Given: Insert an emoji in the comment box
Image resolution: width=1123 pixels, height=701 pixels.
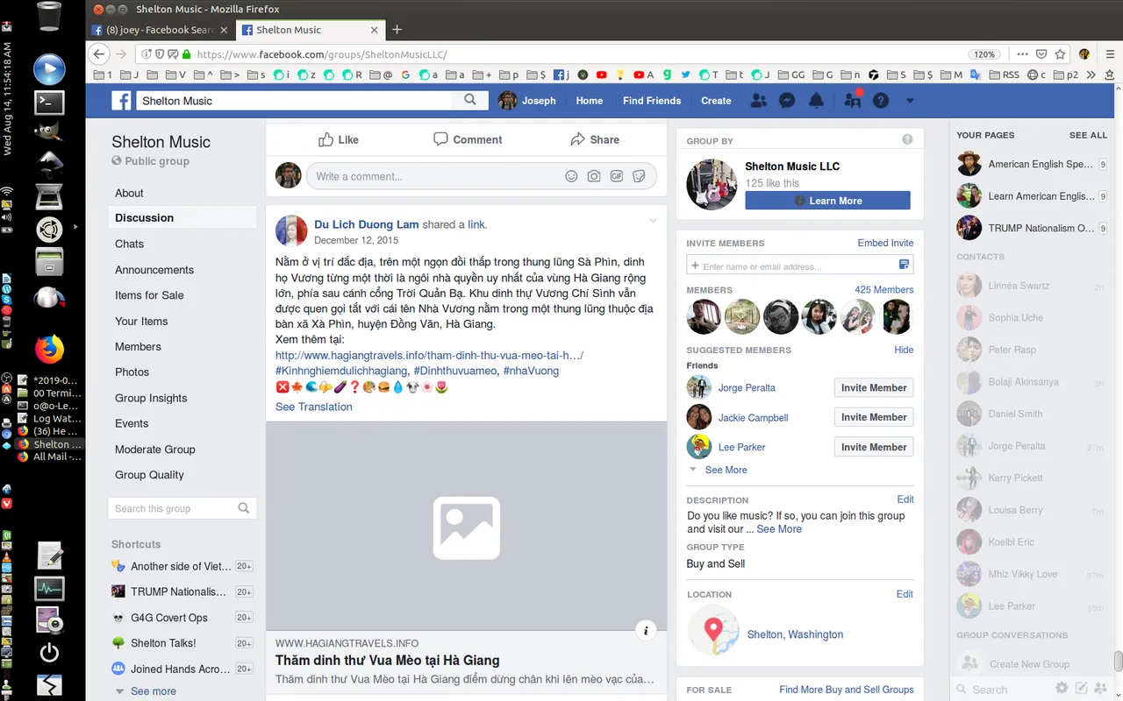Looking at the screenshot, I should click(571, 176).
